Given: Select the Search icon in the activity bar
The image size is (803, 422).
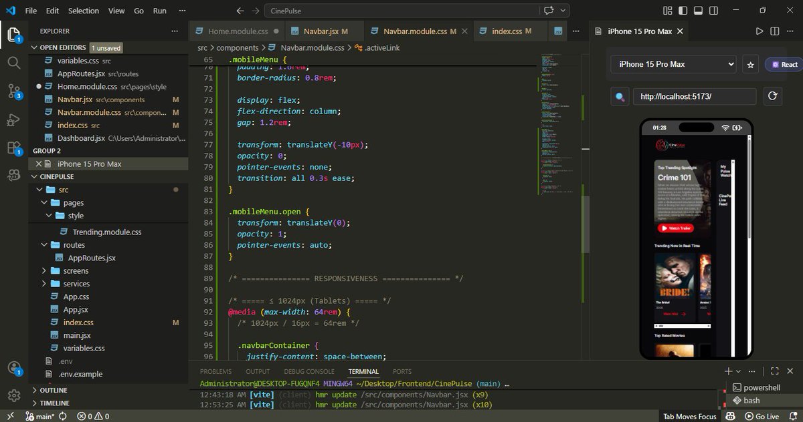Looking at the screenshot, I should point(13,63).
